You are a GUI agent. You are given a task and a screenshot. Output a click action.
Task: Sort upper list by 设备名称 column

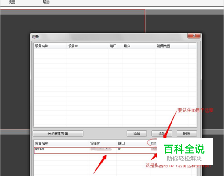coord(50,46)
